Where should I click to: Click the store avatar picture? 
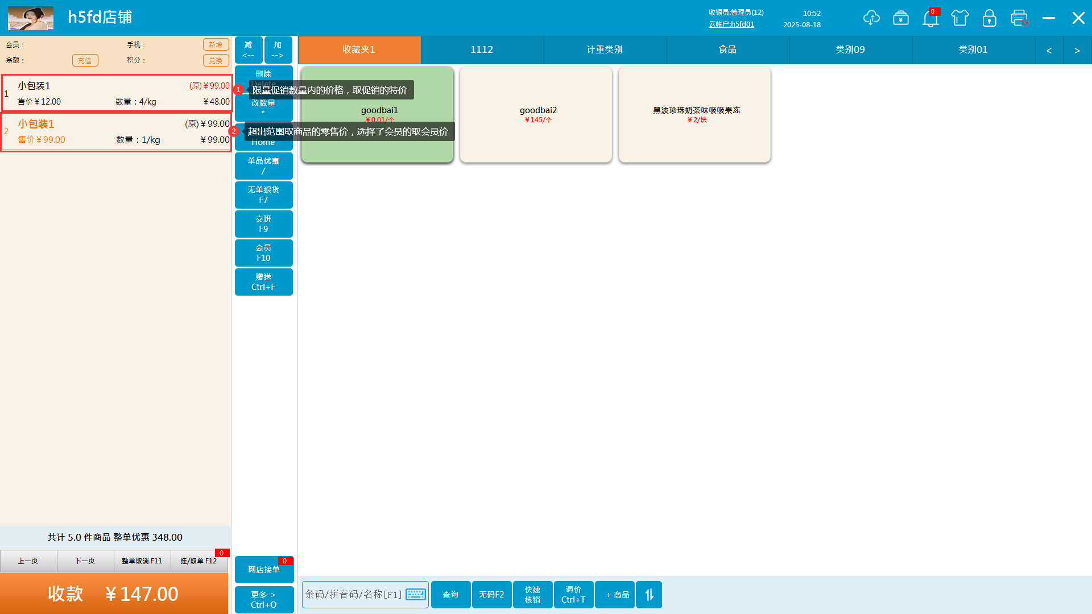click(x=31, y=18)
